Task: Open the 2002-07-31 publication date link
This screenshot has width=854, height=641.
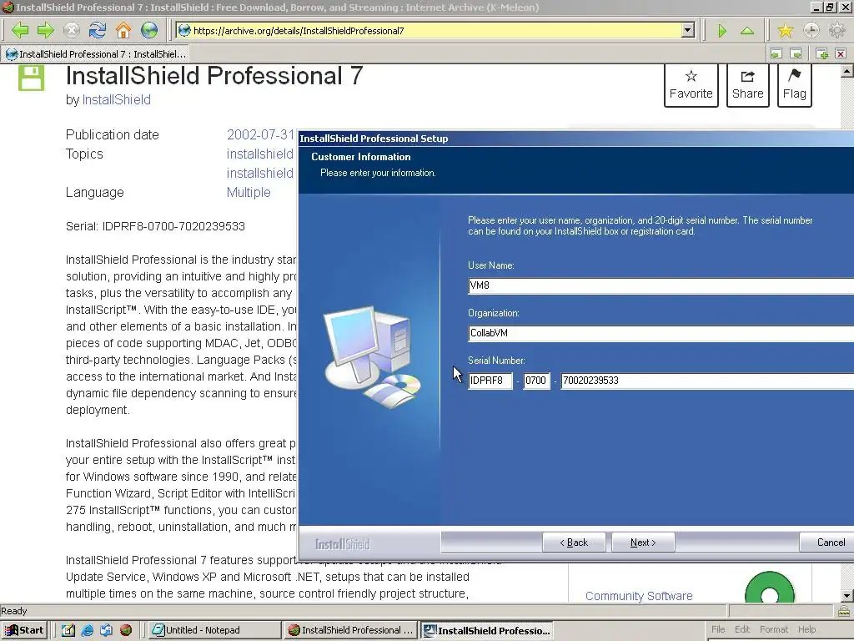Action: 260,134
